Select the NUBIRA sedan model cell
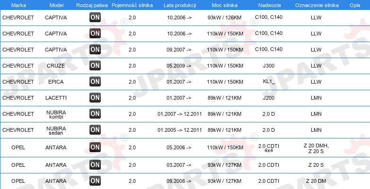This screenshot has height=189, width=370. (56, 130)
